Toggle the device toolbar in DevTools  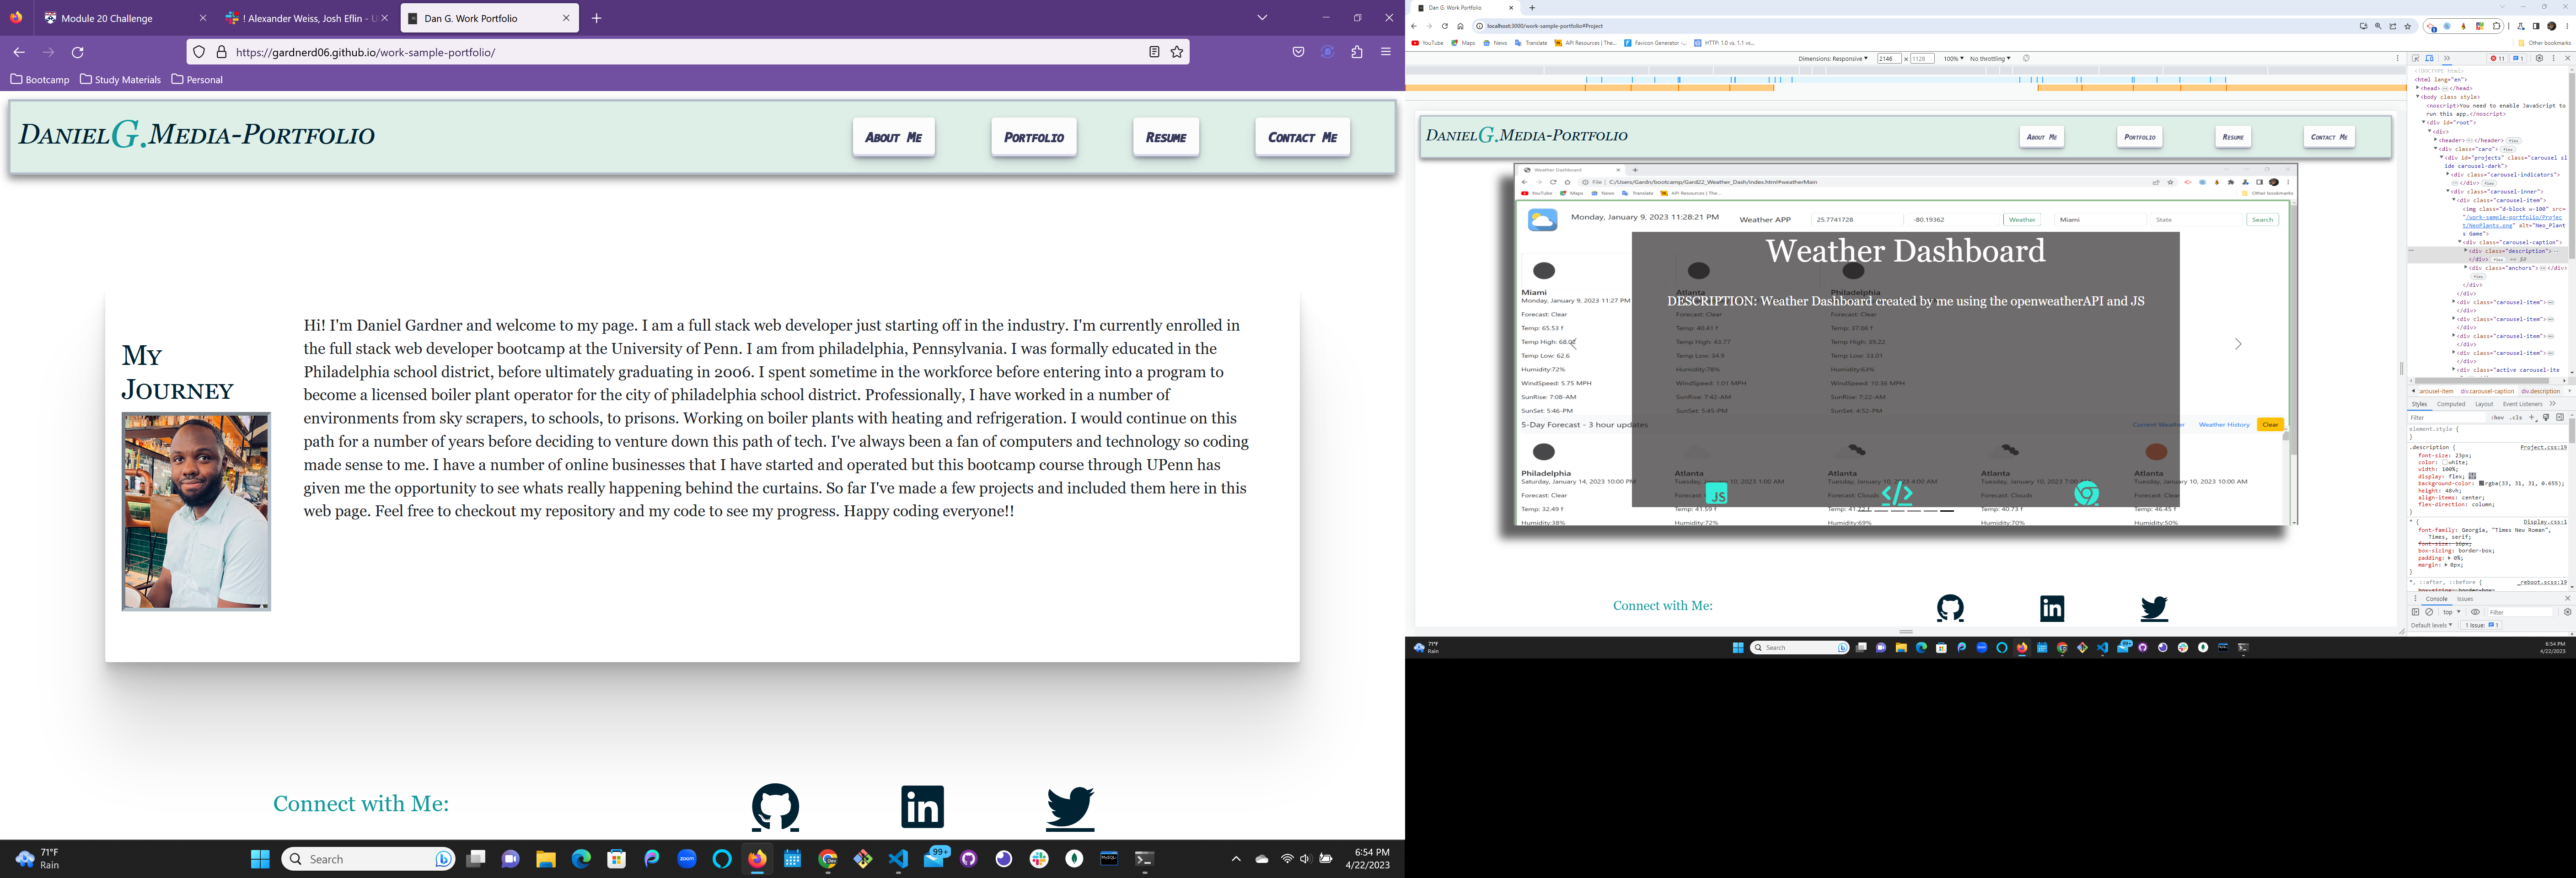point(2429,58)
